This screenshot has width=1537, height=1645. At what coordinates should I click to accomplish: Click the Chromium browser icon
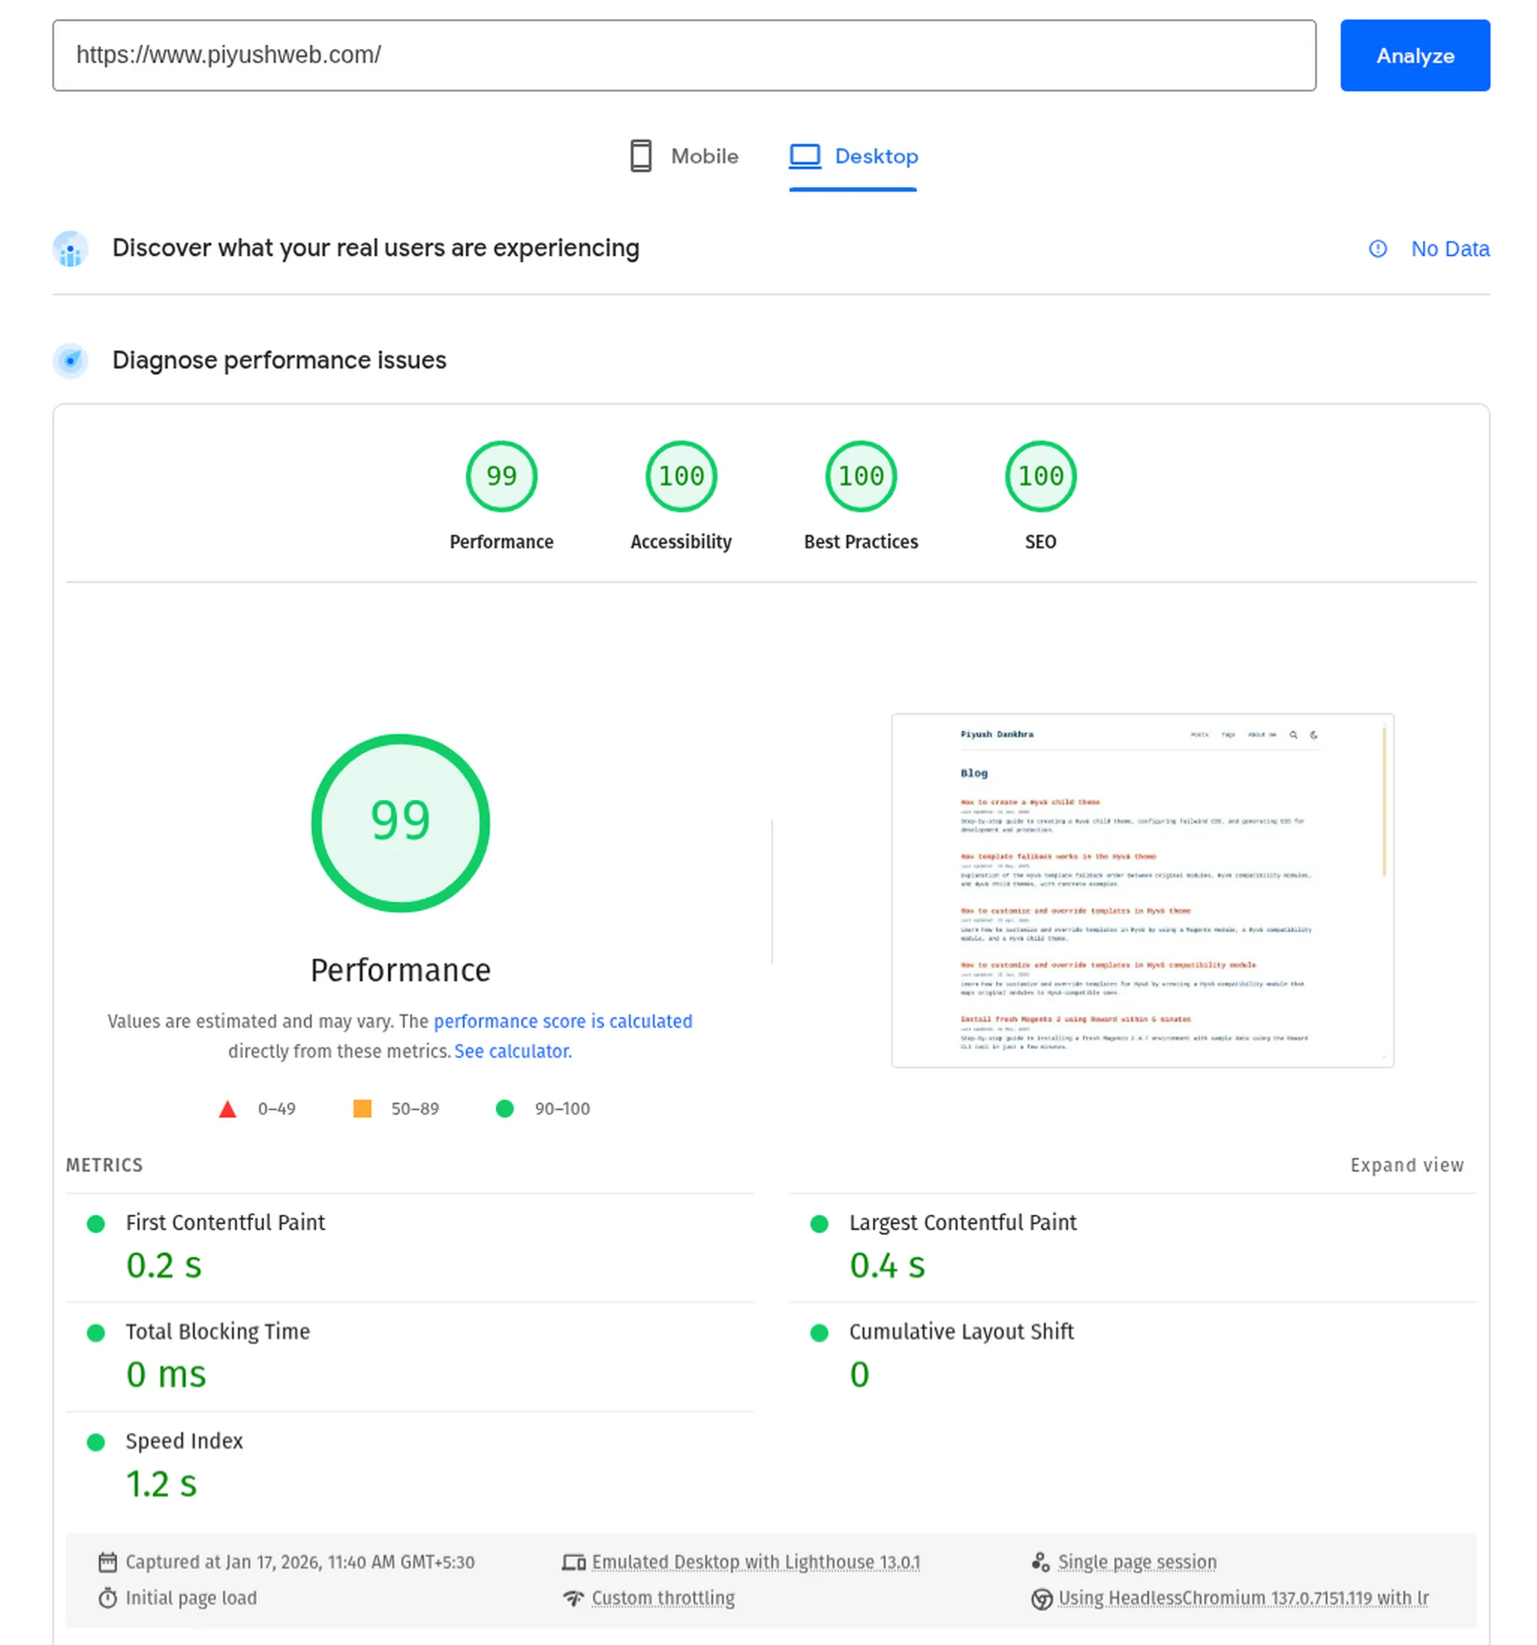tap(1043, 1599)
